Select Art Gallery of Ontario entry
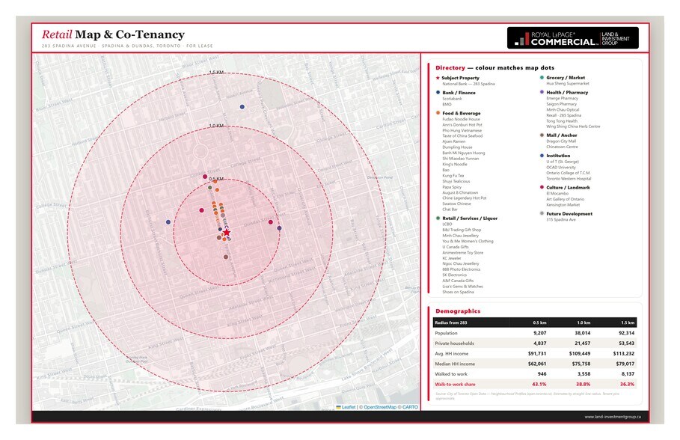 (565, 199)
